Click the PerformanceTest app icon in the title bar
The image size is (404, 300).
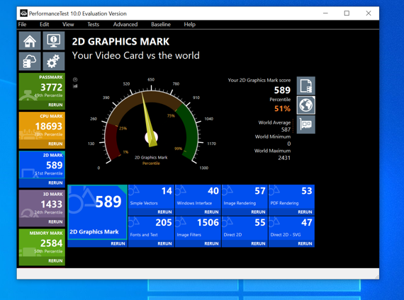tap(23, 13)
